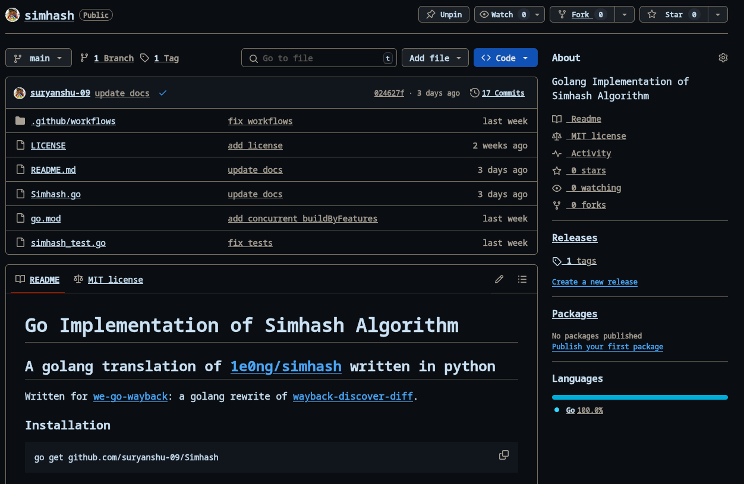Click the file icon beside simhash_test.go
744x484 pixels.
(x=20, y=243)
